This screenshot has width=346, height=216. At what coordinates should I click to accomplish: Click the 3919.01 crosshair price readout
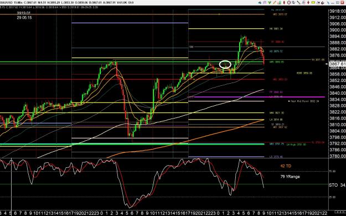tap(24, 13)
